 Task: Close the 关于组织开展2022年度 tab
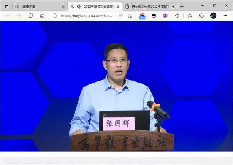point(173,7)
